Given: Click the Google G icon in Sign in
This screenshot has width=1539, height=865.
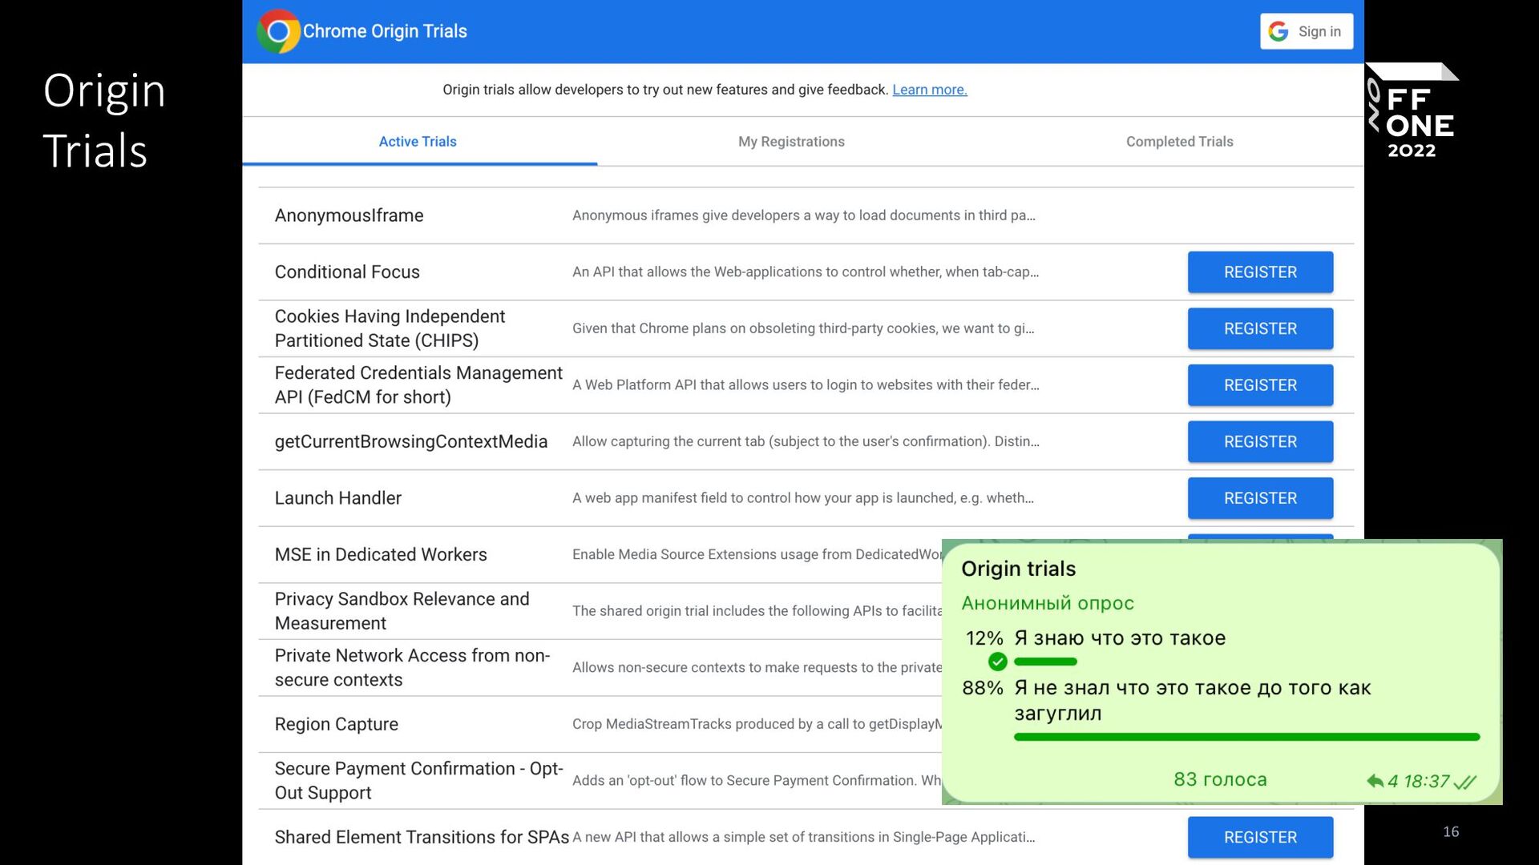Looking at the screenshot, I should click(1278, 31).
